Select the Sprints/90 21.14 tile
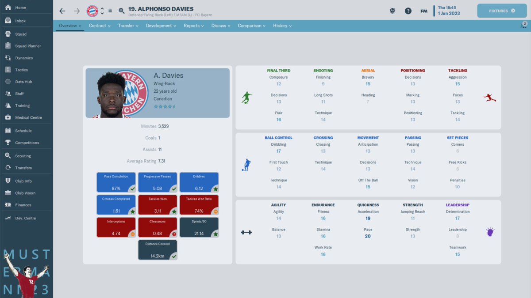Viewport: 531px width, 298px height. [199, 227]
